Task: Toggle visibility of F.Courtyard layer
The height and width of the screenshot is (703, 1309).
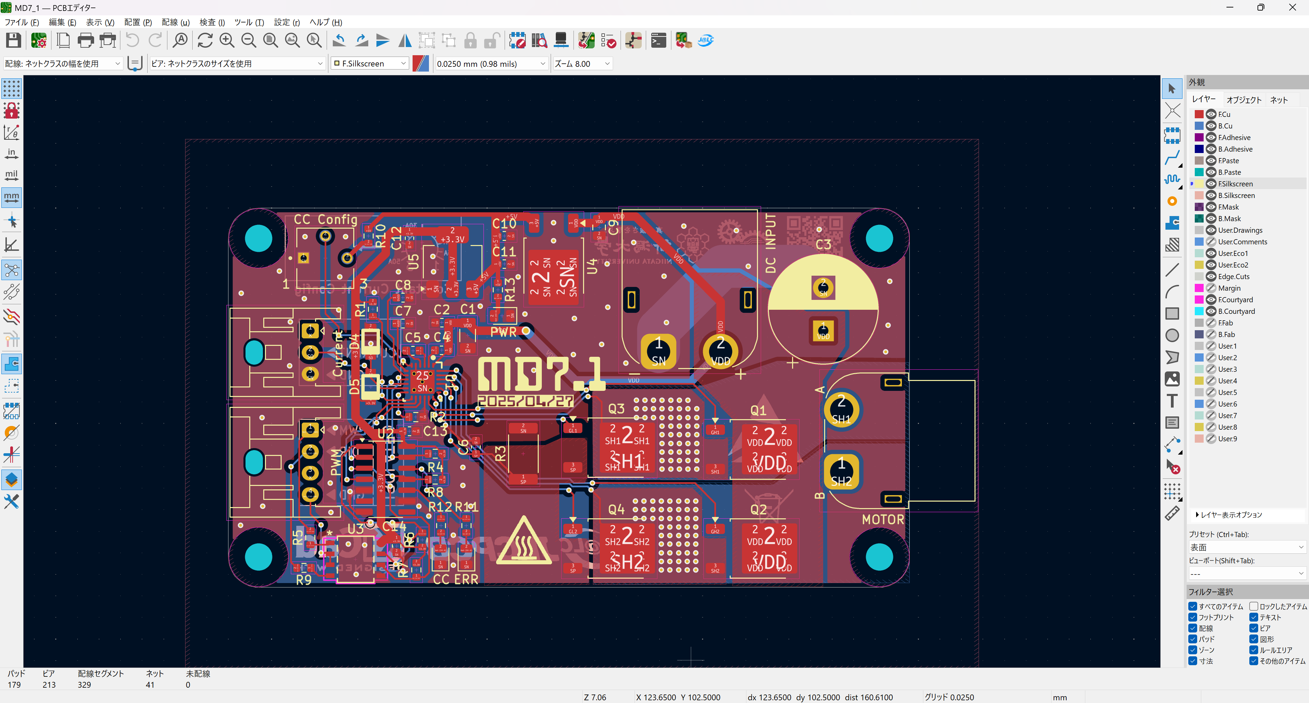Action: 1211,300
